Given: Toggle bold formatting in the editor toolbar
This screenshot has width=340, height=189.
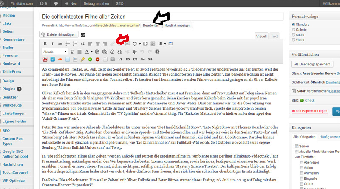Looking at the screenshot, I should (x=45, y=44).
